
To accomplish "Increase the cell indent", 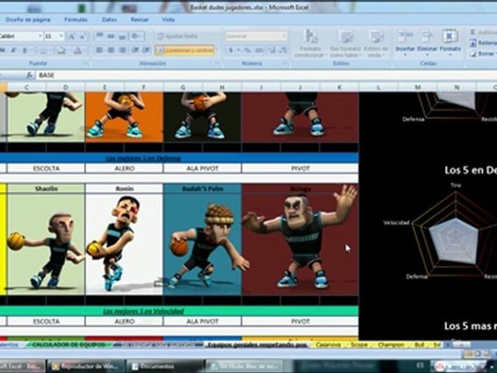I will [147, 50].
